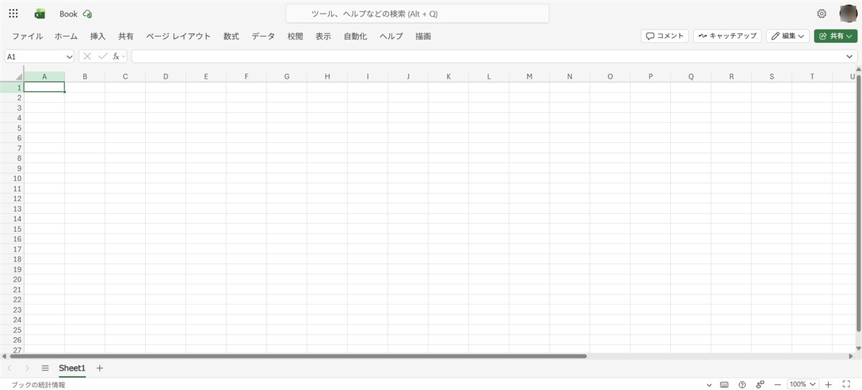
Task: Open the user profile avatar
Action: tap(848, 14)
